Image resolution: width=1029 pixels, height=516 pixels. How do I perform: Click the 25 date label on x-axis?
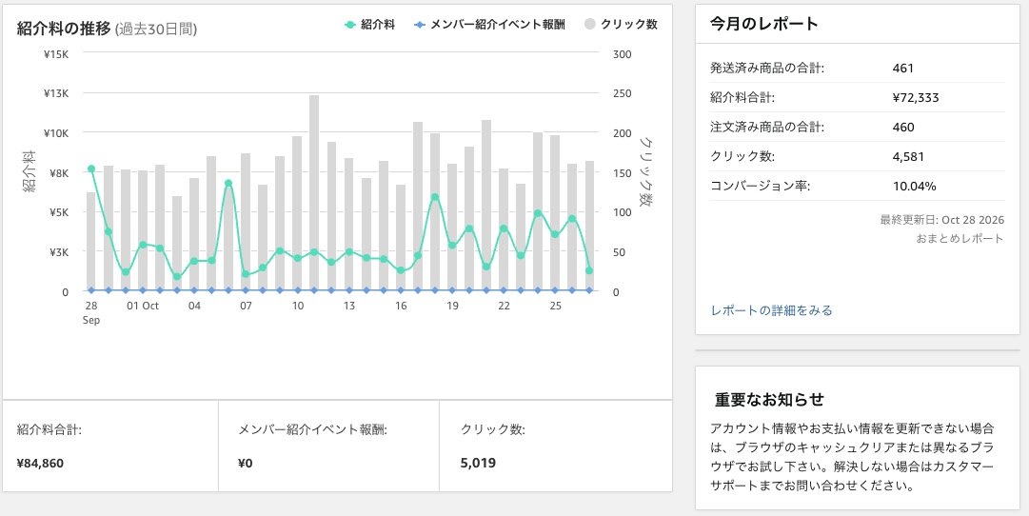click(555, 306)
